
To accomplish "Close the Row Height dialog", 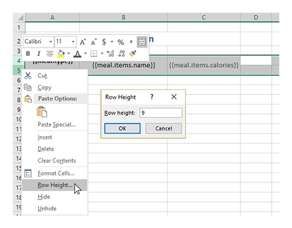I will tap(174, 97).
